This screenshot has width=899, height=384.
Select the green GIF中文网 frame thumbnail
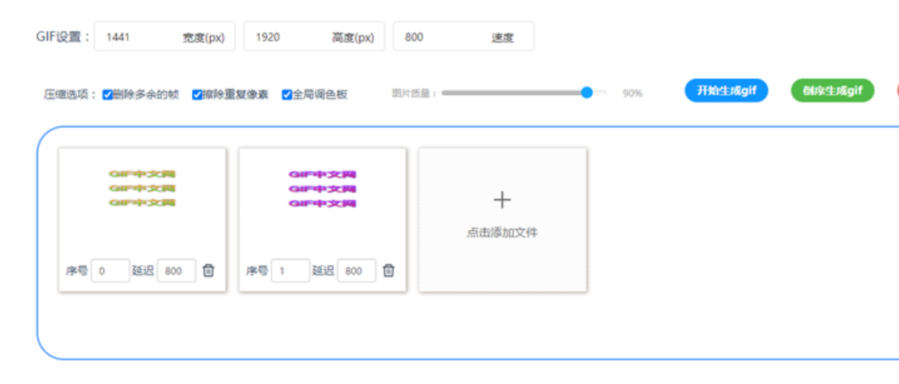pyautogui.click(x=142, y=188)
